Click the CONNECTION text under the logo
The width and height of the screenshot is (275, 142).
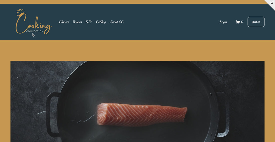coord(35,31)
